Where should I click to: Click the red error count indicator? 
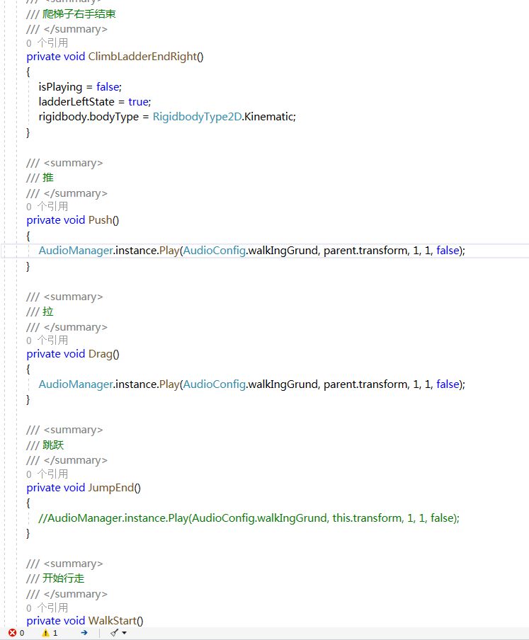16,633
